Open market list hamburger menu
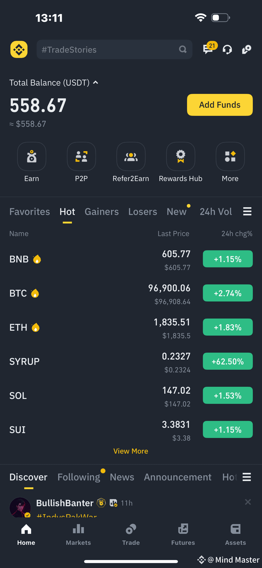The image size is (262, 568). [247, 211]
